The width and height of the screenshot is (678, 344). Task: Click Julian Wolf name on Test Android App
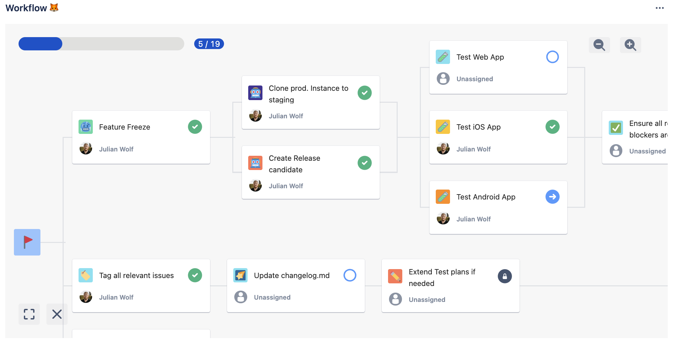tap(474, 219)
